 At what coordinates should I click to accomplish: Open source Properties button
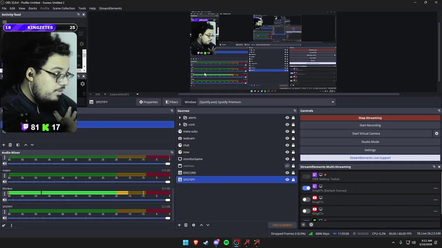click(x=148, y=102)
